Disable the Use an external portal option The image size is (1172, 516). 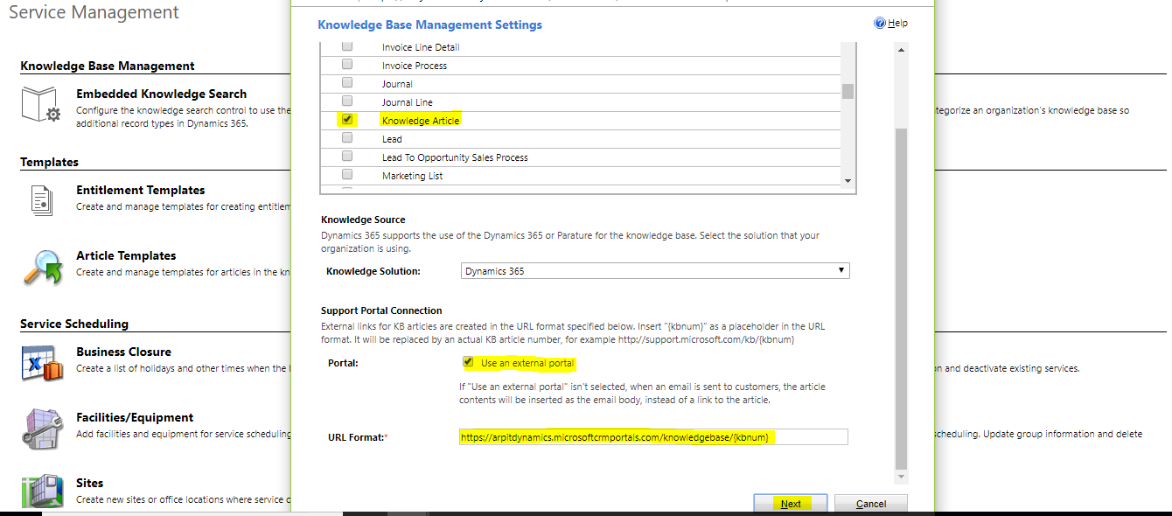(x=466, y=362)
